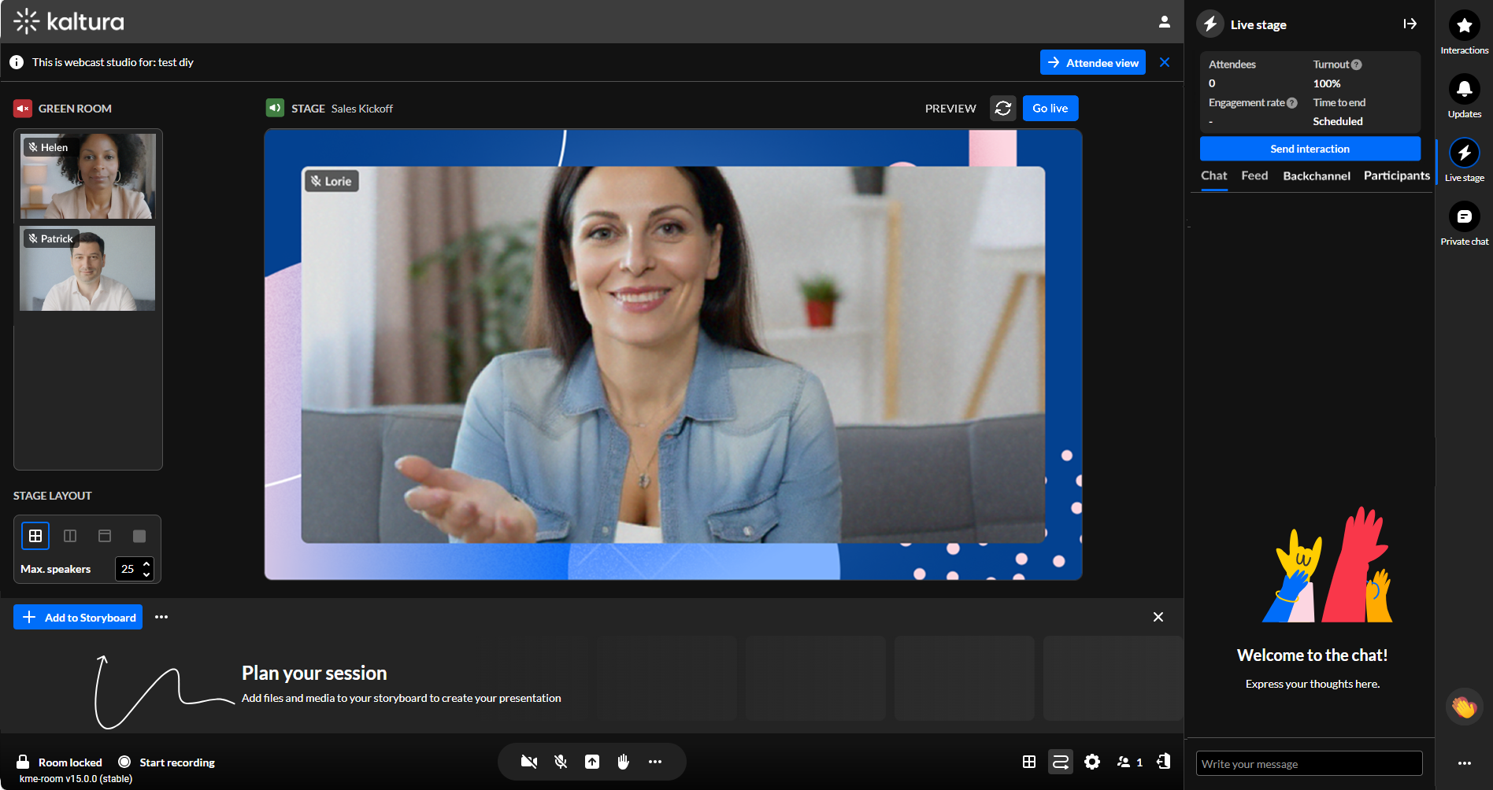The height and width of the screenshot is (790, 1493).
Task: Select the side-by-side stage layout
Action: pyautogui.click(x=70, y=536)
